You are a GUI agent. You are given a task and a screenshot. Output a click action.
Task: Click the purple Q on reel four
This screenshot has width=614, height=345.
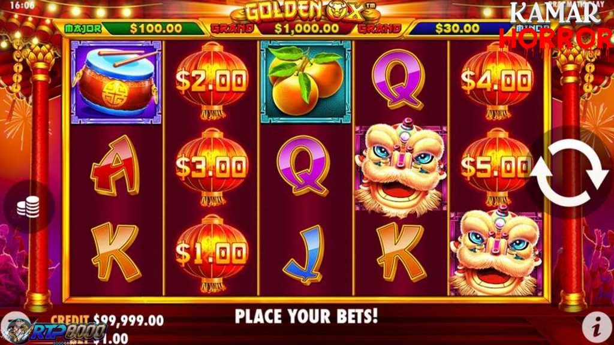(x=399, y=80)
